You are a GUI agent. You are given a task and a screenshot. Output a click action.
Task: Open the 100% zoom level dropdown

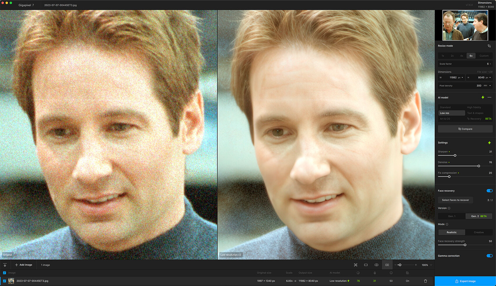(x=427, y=265)
